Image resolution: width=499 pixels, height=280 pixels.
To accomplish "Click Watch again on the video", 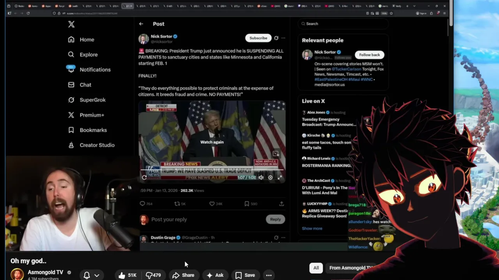I will tap(212, 142).
